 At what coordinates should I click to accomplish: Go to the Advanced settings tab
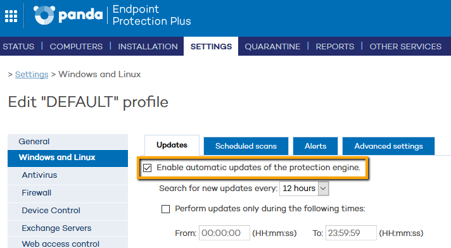(388, 146)
